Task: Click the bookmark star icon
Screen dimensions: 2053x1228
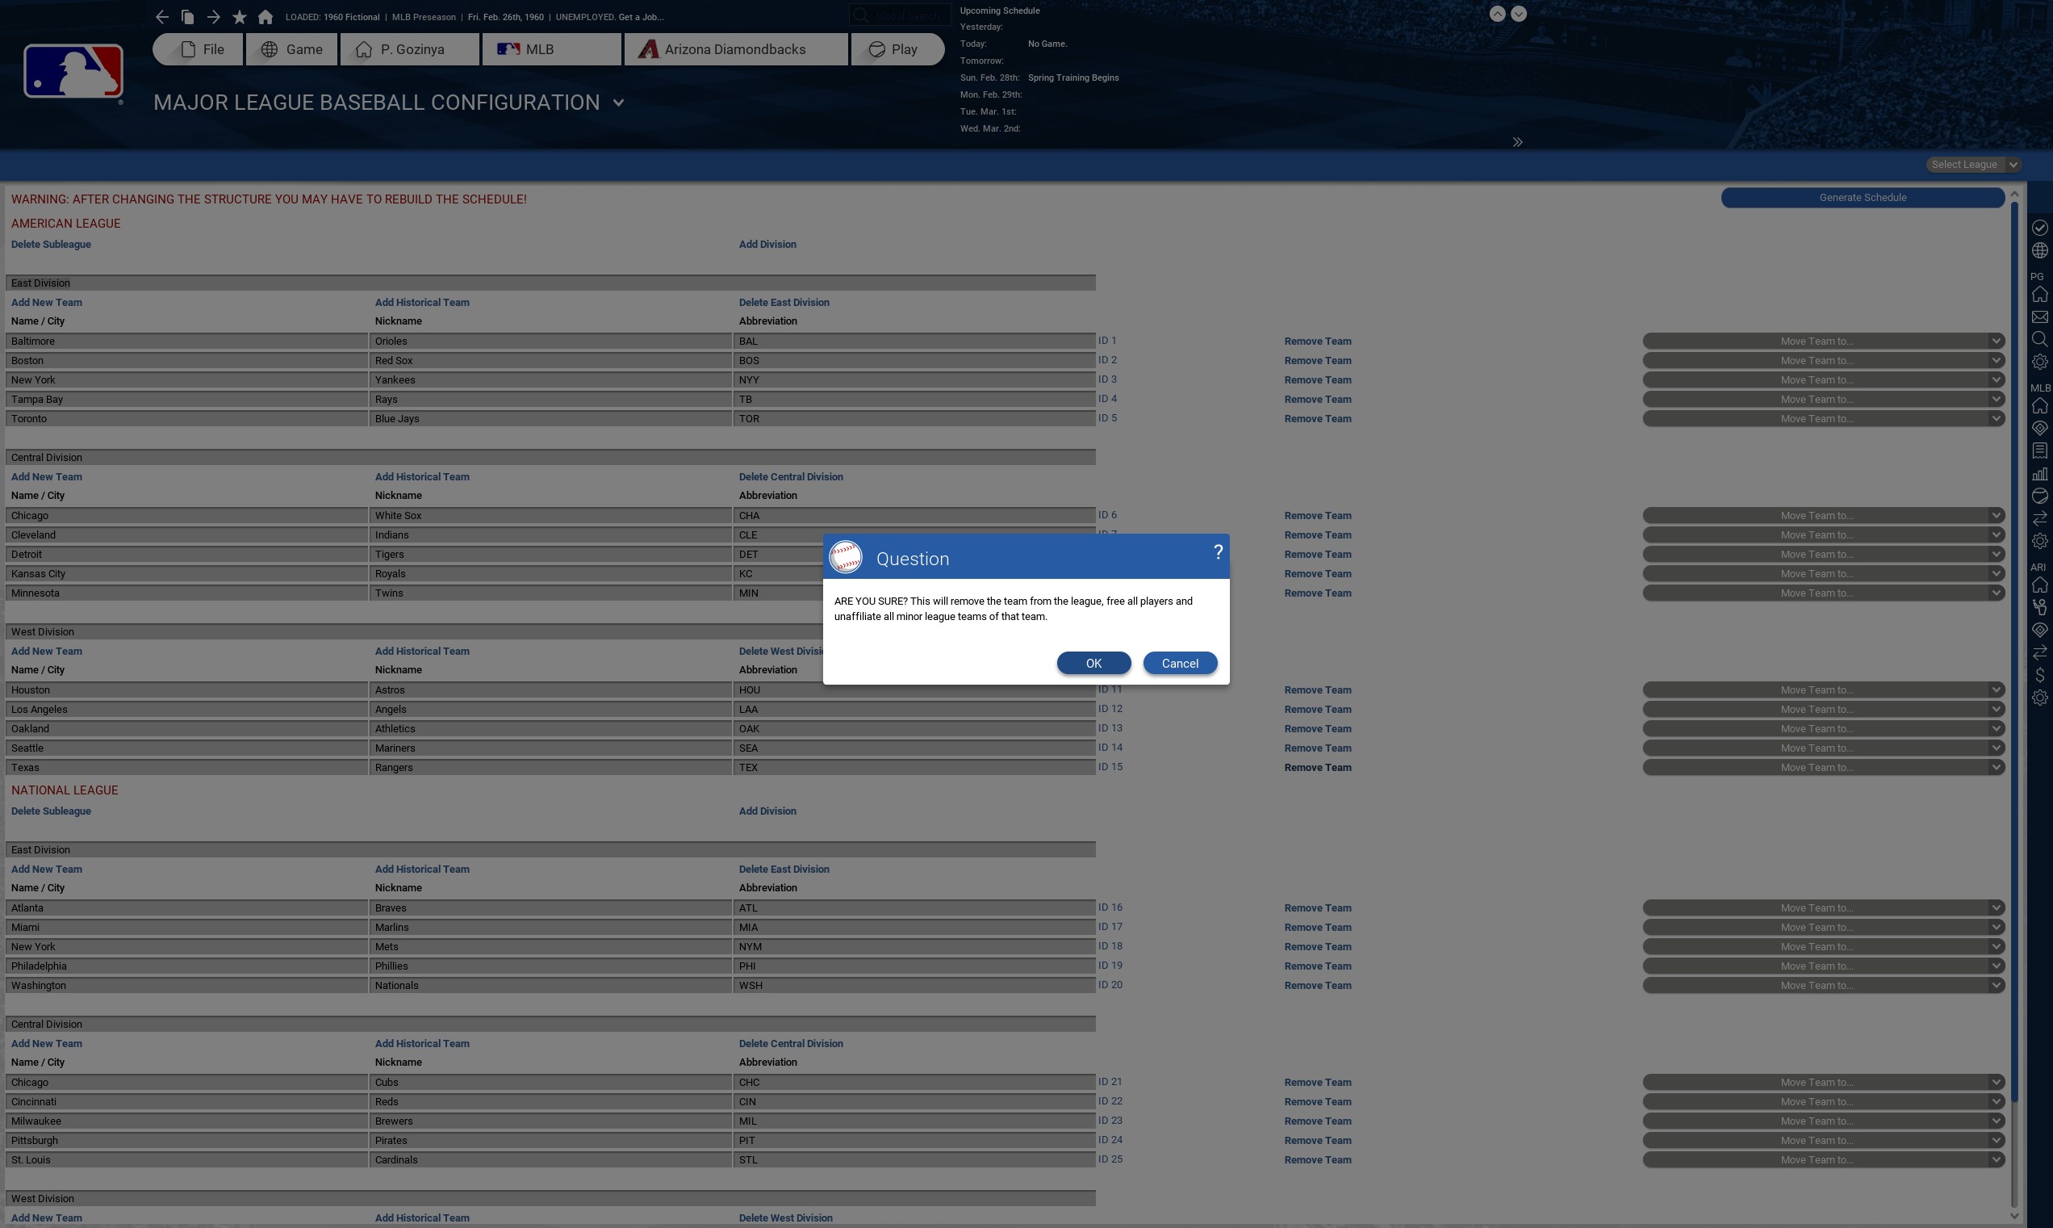Action: [x=239, y=16]
